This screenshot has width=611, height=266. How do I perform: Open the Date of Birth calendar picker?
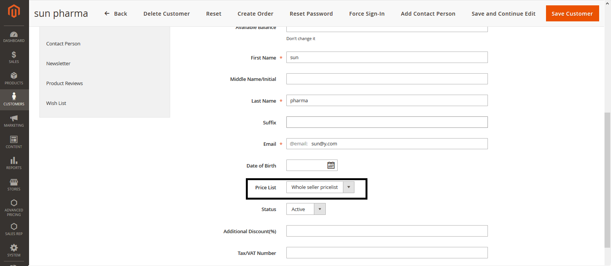331,165
